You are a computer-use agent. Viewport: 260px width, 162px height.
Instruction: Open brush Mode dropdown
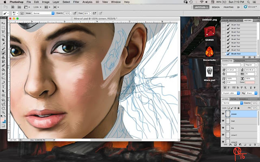click(x=43, y=13)
